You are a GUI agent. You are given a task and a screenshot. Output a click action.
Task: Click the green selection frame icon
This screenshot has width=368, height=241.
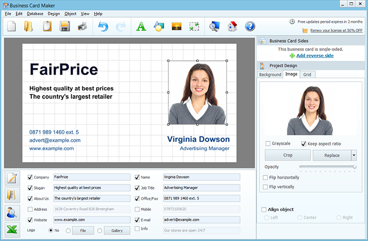[194, 26]
